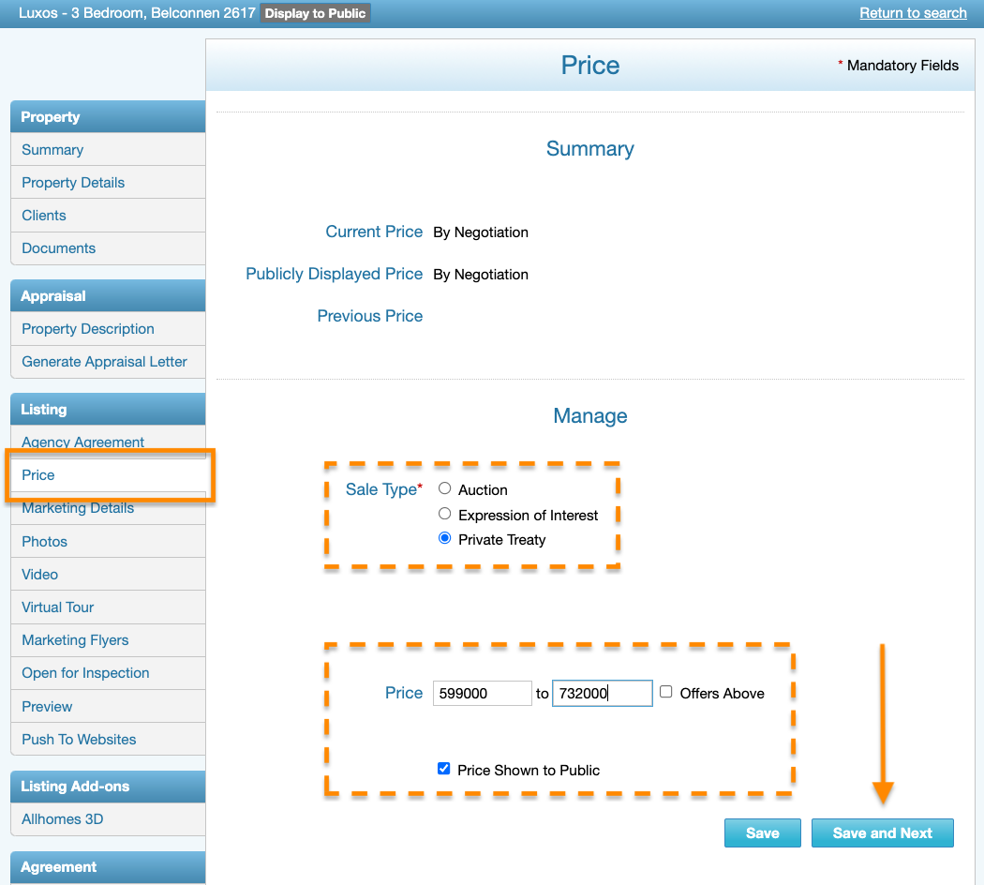Open Generate Appraisal Letter

point(104,362)
